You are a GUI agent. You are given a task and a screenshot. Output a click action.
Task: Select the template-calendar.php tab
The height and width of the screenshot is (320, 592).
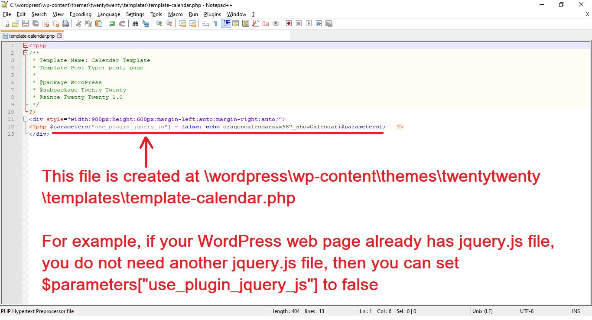click(x=32, y=36)
